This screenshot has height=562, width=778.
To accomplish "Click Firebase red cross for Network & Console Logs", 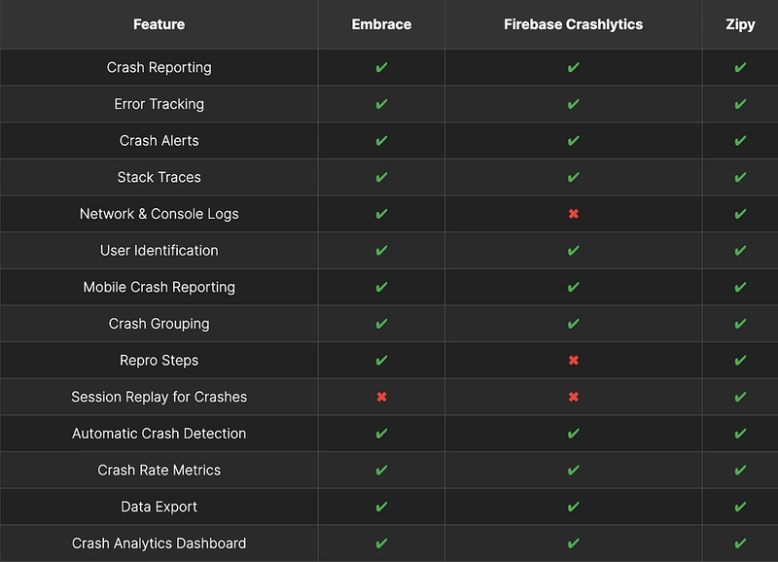I will 573,214.
